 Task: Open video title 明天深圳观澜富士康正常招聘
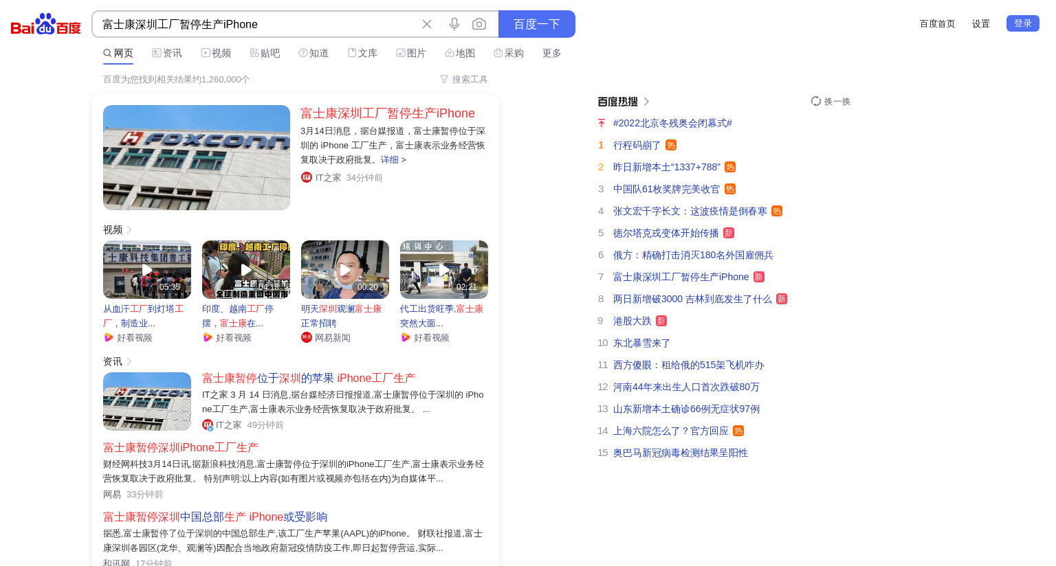coord(341,316)
